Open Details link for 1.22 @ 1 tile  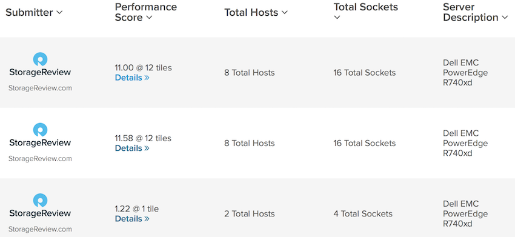point(132,219)
